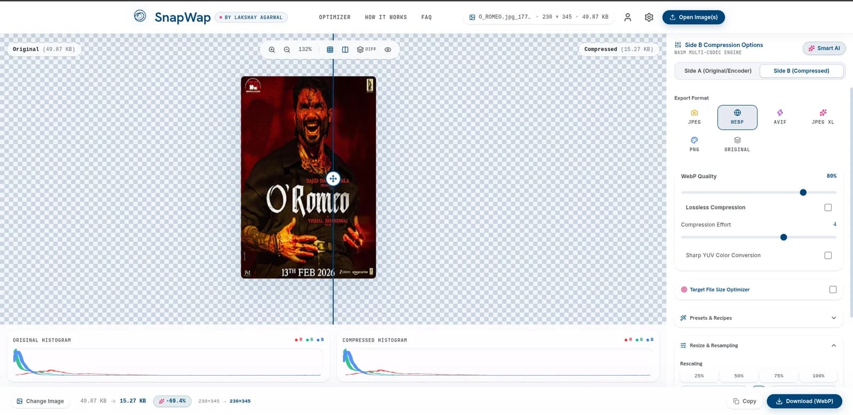853x415 pixels.
Task: Click Download (WebP) button
Action: (x=804, y=401)
